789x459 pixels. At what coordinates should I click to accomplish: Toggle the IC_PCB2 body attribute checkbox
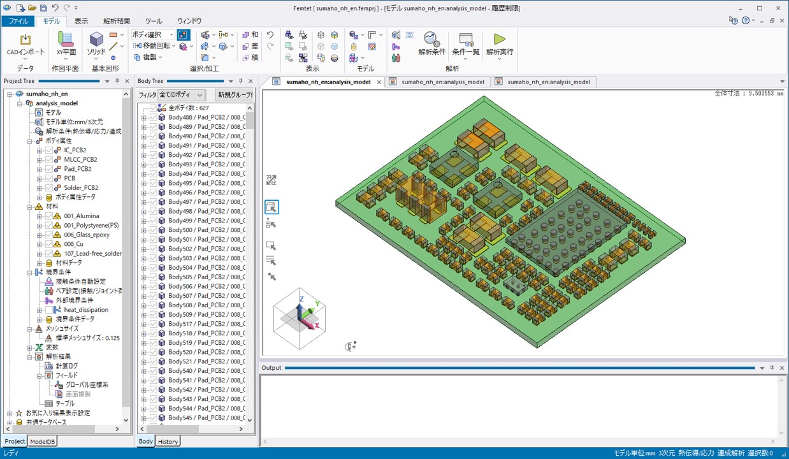tap(49, 150)
